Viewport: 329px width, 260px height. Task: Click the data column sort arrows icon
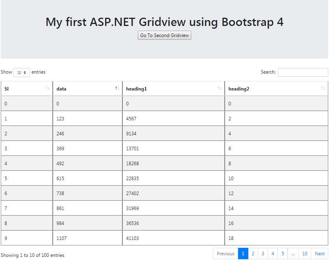click(x=117, y=88)
